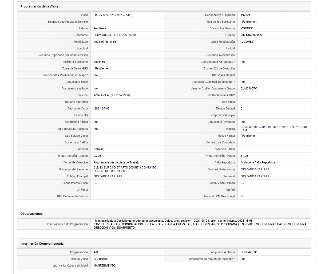Click H. de Atención Desde value 08:00
Viewport: 321px width, 274px height.
tap(97, 156)
